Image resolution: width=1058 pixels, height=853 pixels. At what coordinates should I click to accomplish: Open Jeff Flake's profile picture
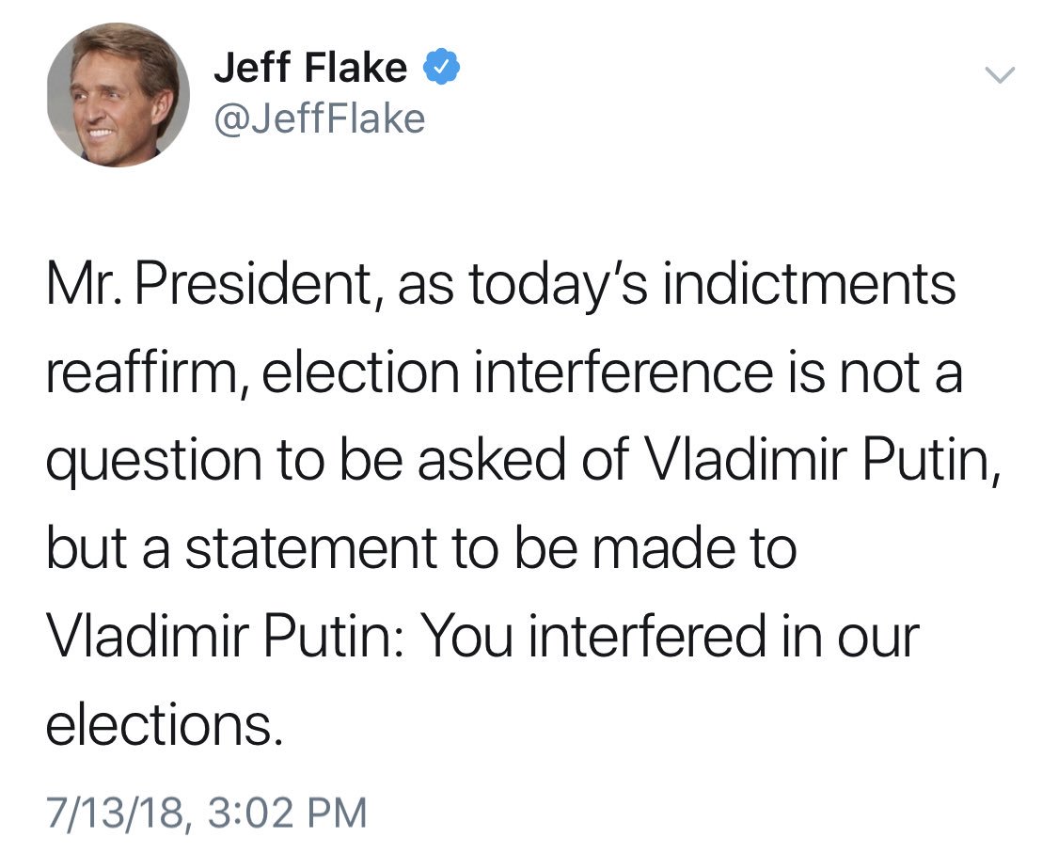click(x=118, y=95)
